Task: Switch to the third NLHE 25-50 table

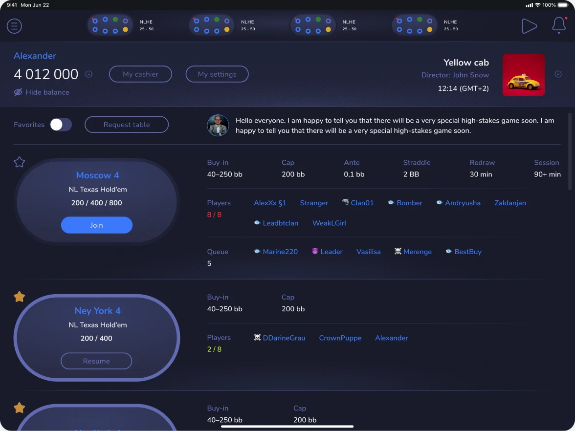Action: click(x=313, y=25)
